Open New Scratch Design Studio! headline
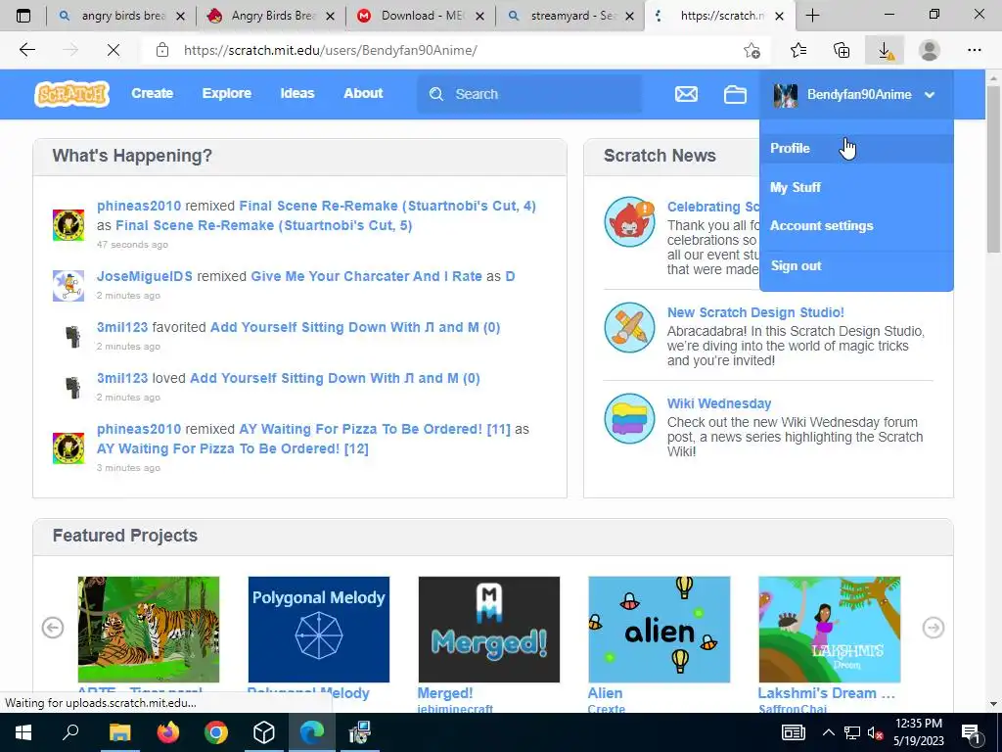The image size is (1002, 752). pos(755,312)
